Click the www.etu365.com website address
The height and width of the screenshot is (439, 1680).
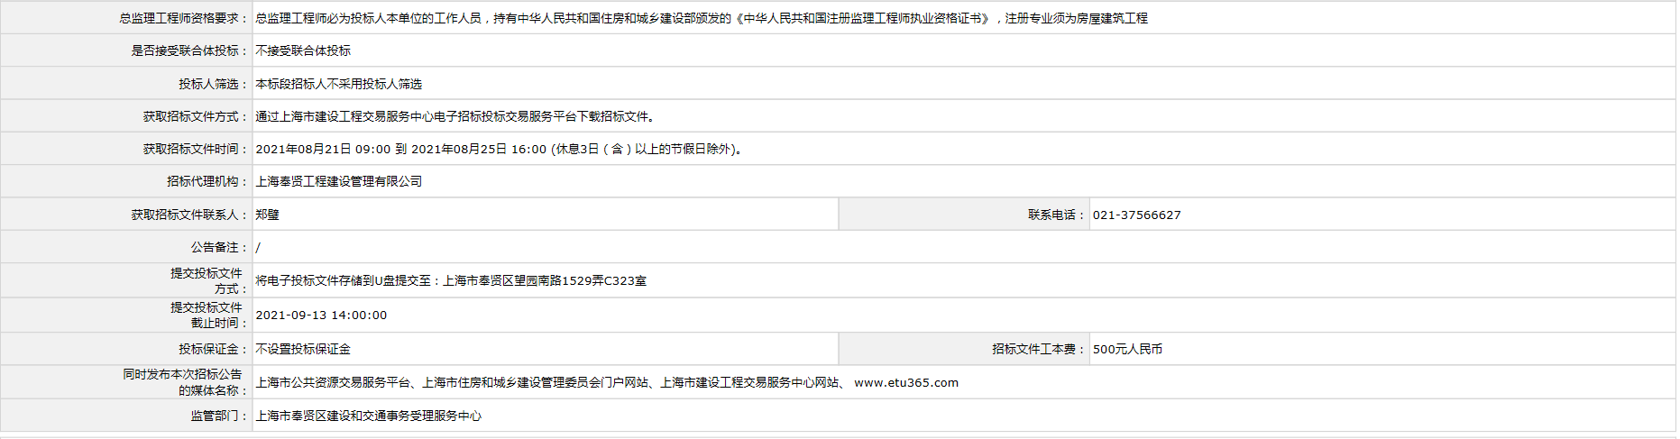click(905, 383)
